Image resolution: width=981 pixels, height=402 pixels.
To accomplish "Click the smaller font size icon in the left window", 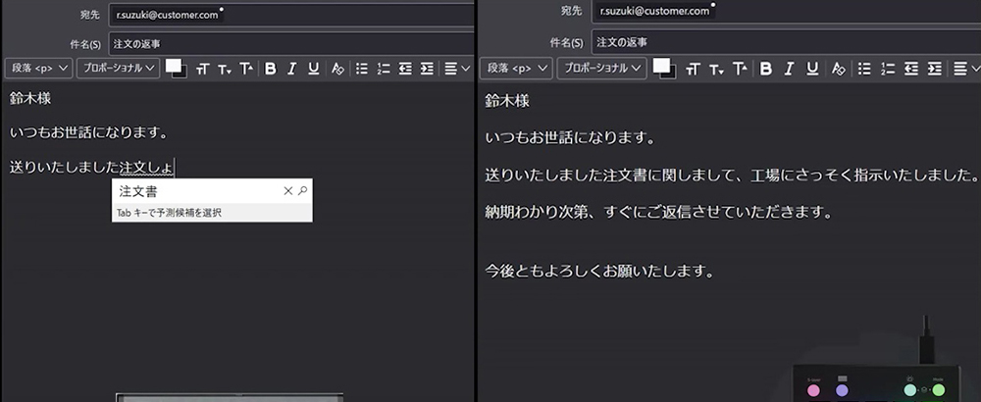I will 224,69.
